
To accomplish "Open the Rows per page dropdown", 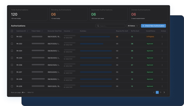I will click(24, 92).
